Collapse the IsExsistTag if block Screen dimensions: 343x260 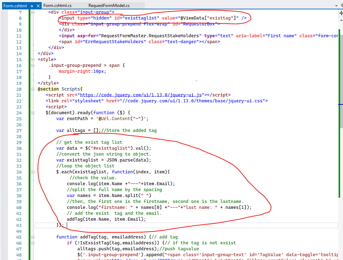click(x=33, y=243)
